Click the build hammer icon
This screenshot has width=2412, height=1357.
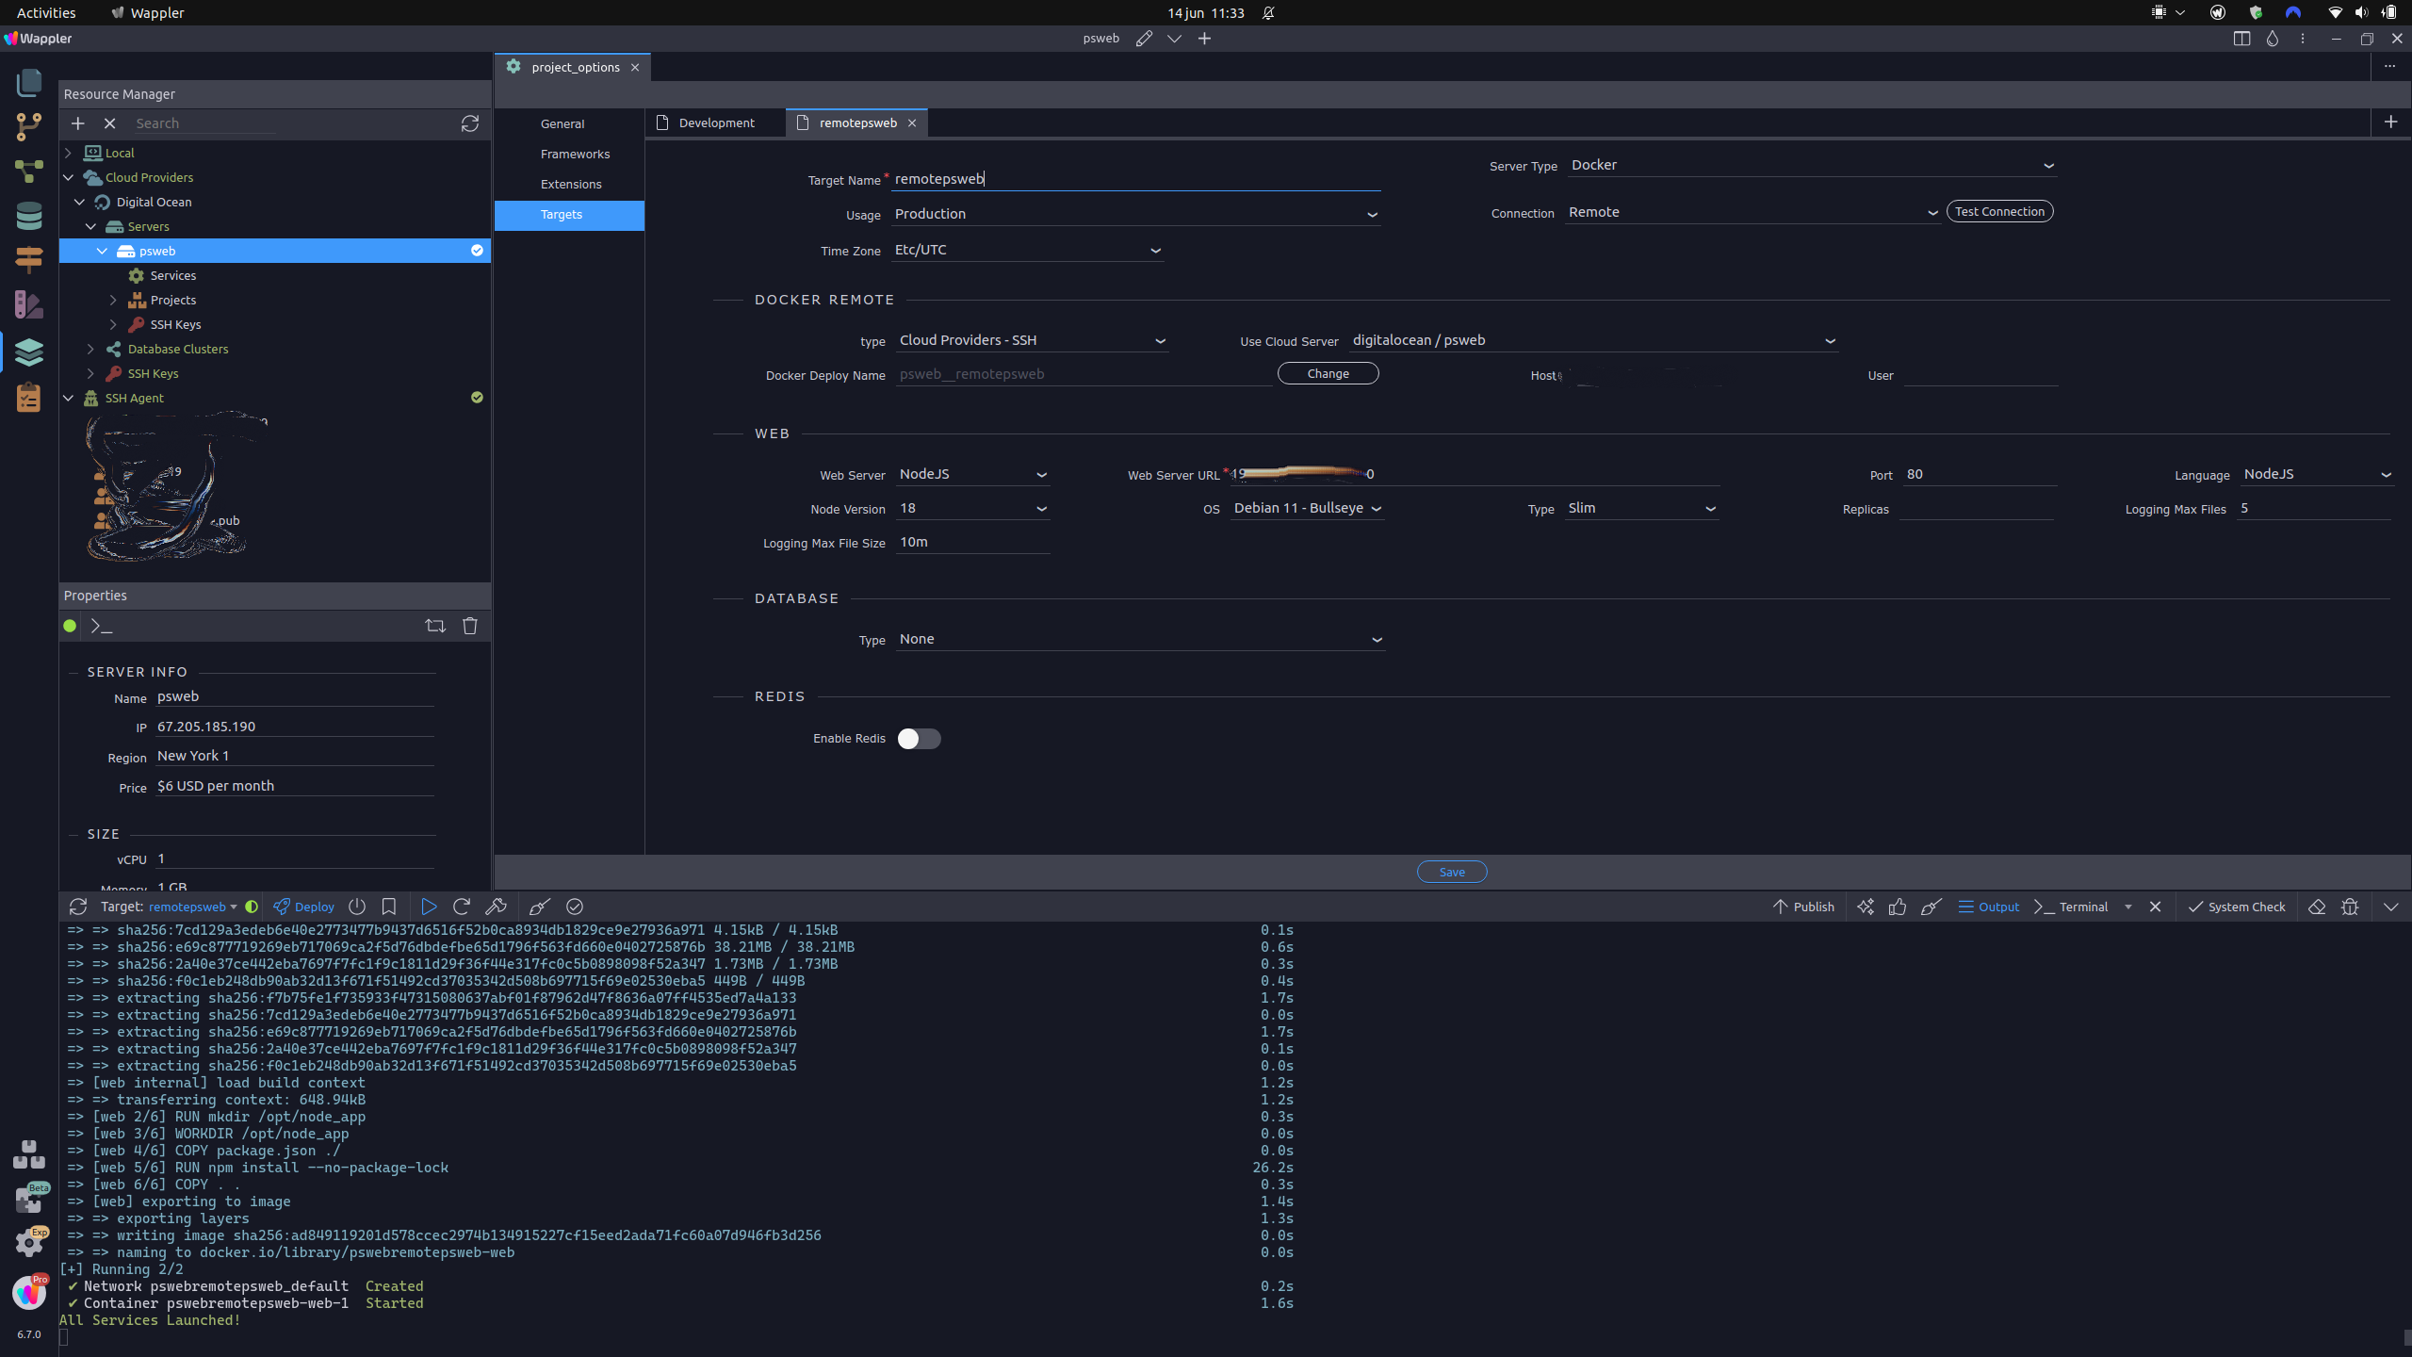click(496, 907)
